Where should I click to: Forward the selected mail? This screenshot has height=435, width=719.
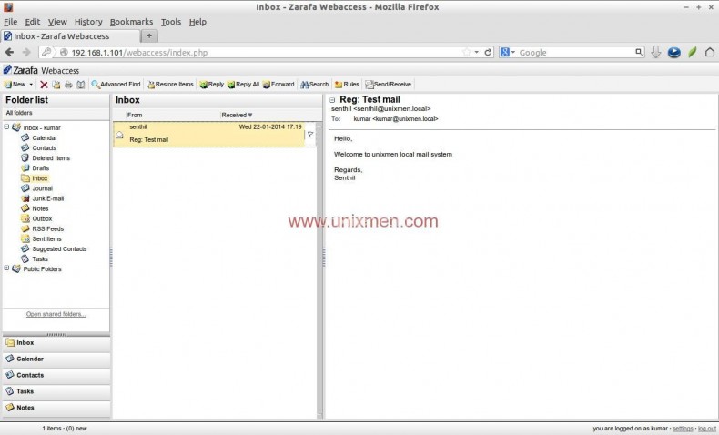pyautogui.click(x=278, y=85)
